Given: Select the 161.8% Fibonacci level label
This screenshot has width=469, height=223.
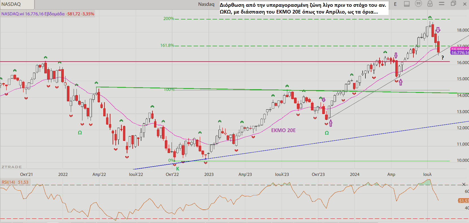Looking at the screenshot, I should 167,45.
